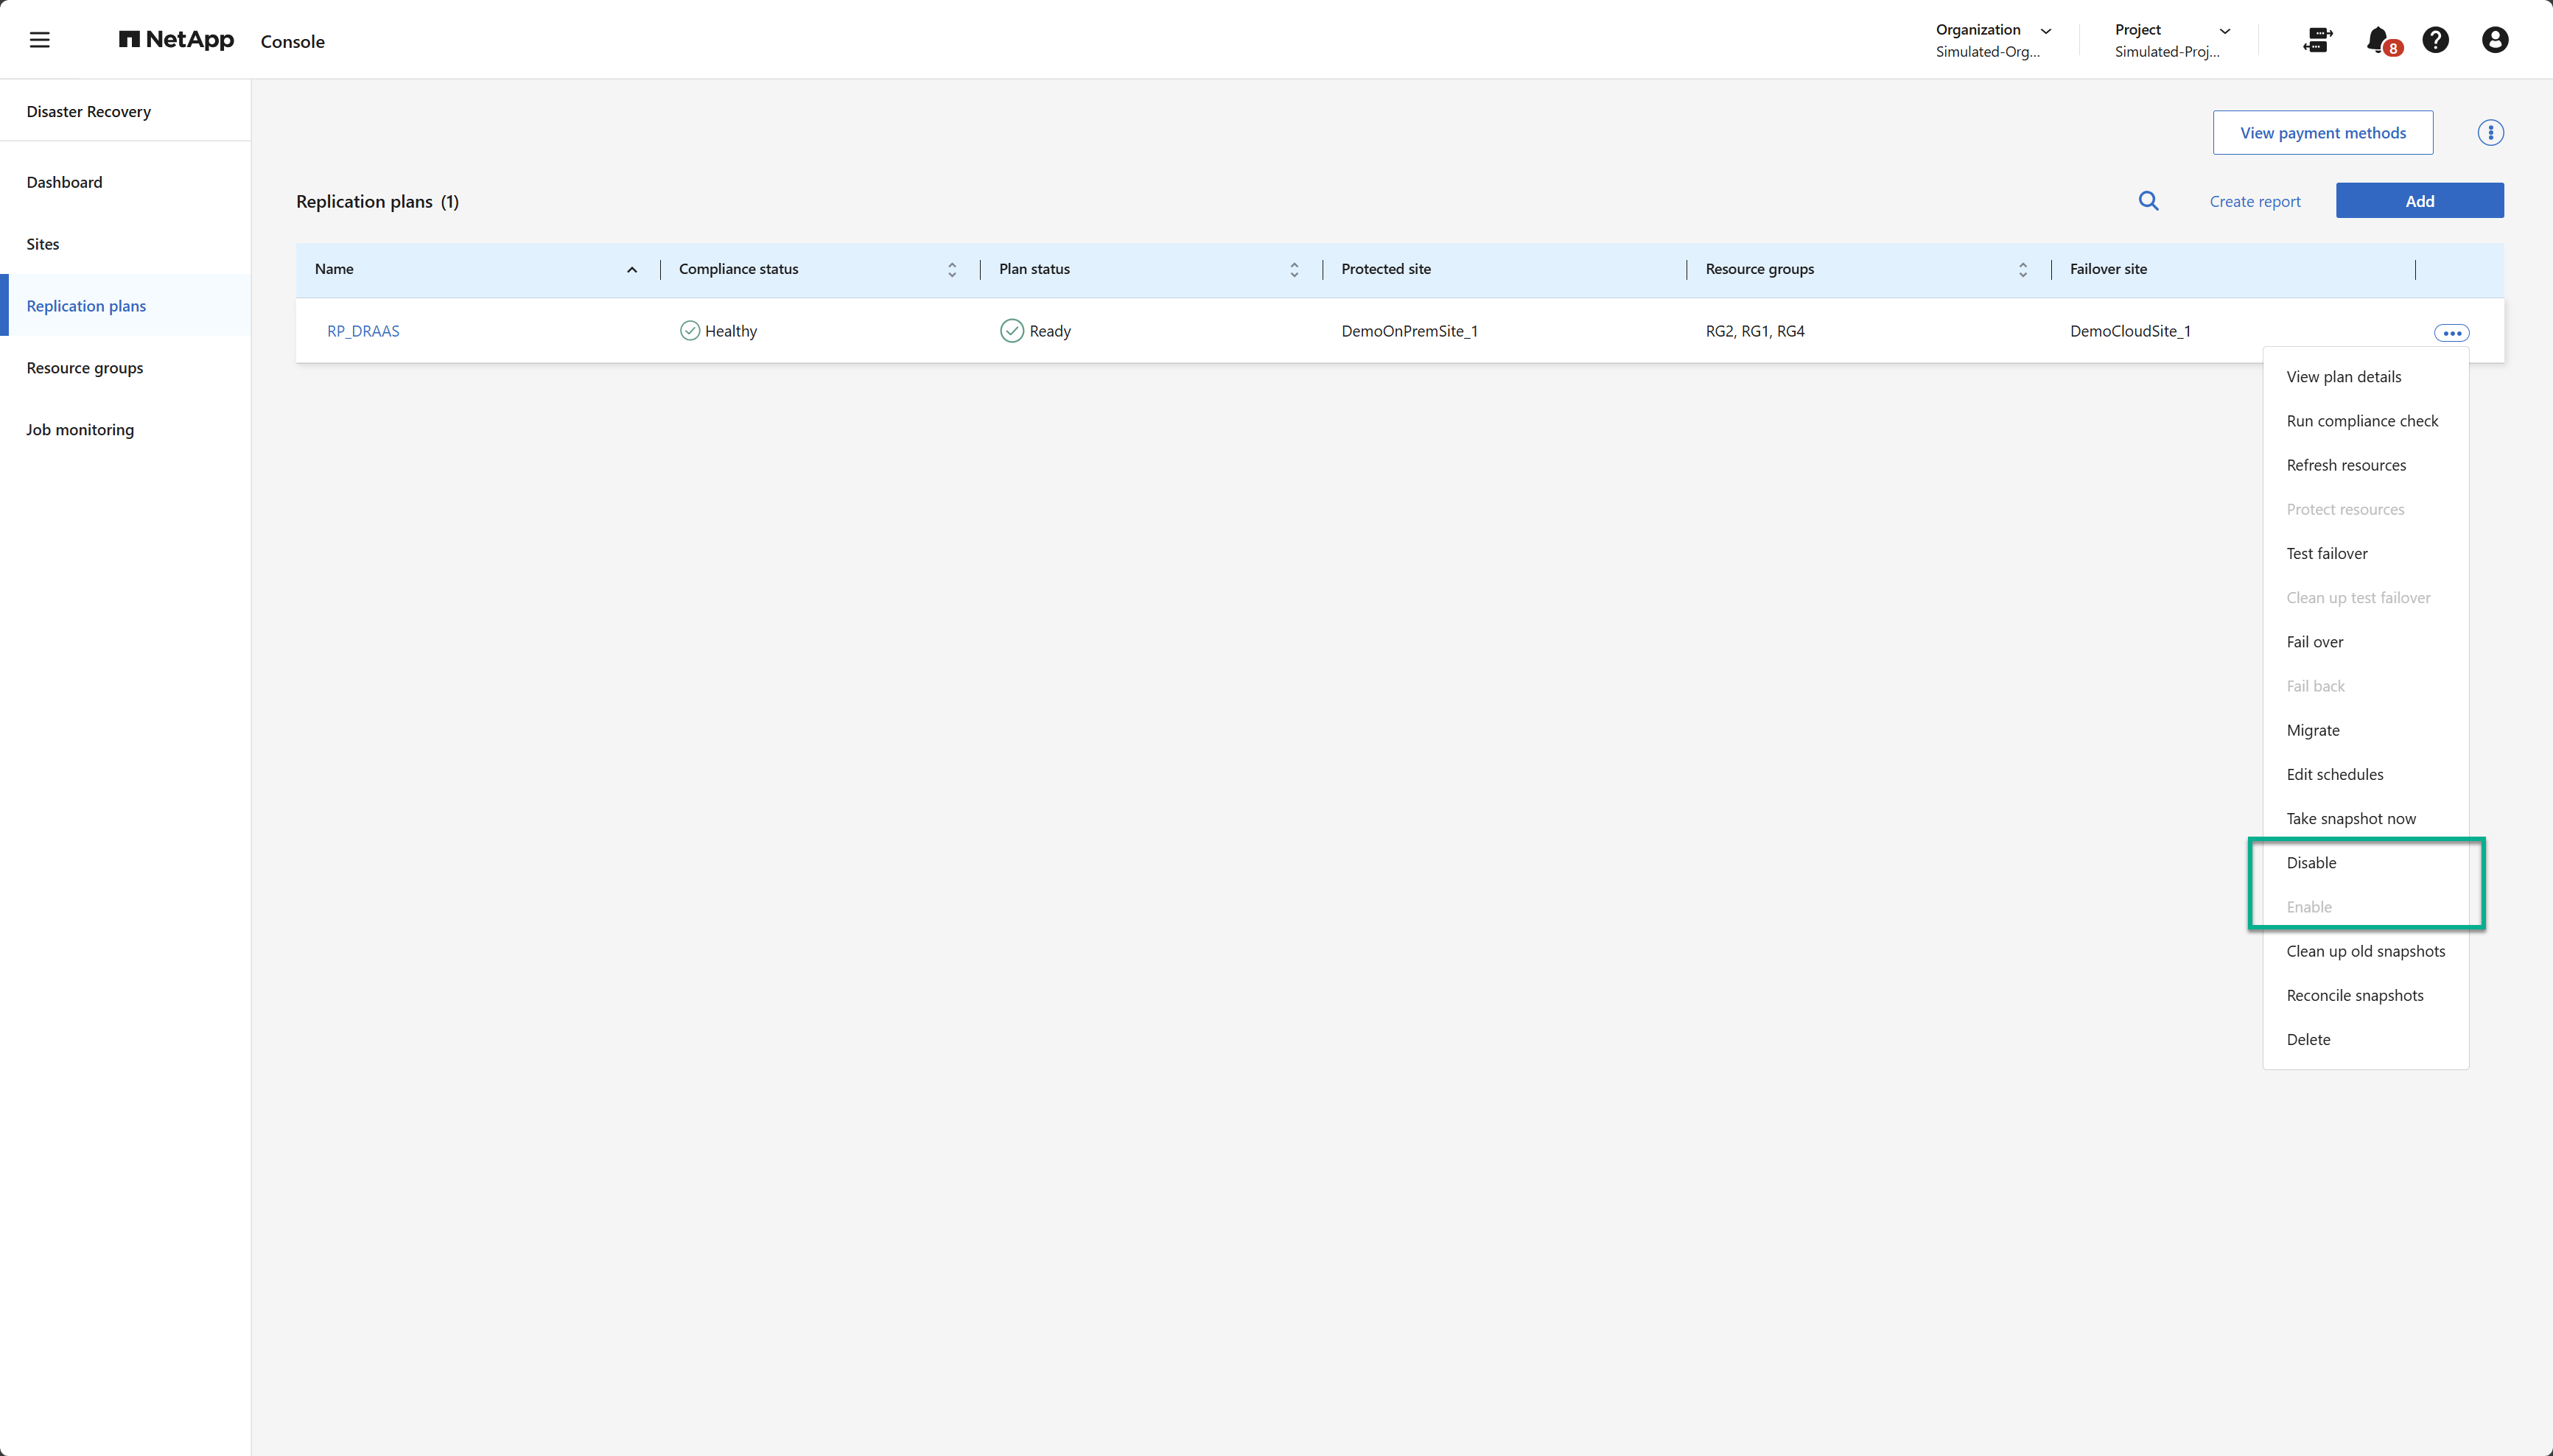Select Disable from the context menu
The image size is (2553, 1456).
point(2311,863)
